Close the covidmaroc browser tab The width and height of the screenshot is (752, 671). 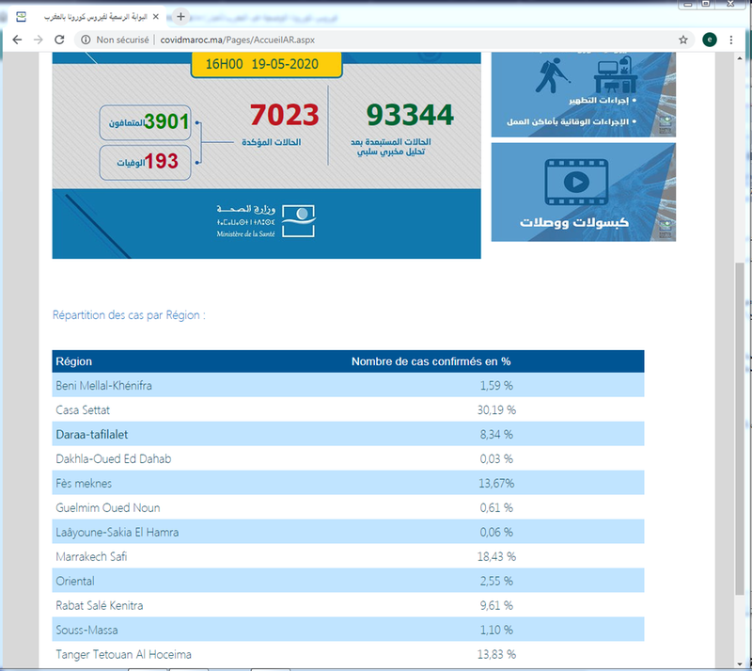[165, 17]
